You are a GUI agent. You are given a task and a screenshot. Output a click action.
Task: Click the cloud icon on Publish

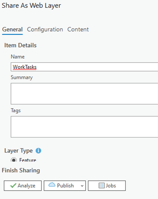[52, 184]
